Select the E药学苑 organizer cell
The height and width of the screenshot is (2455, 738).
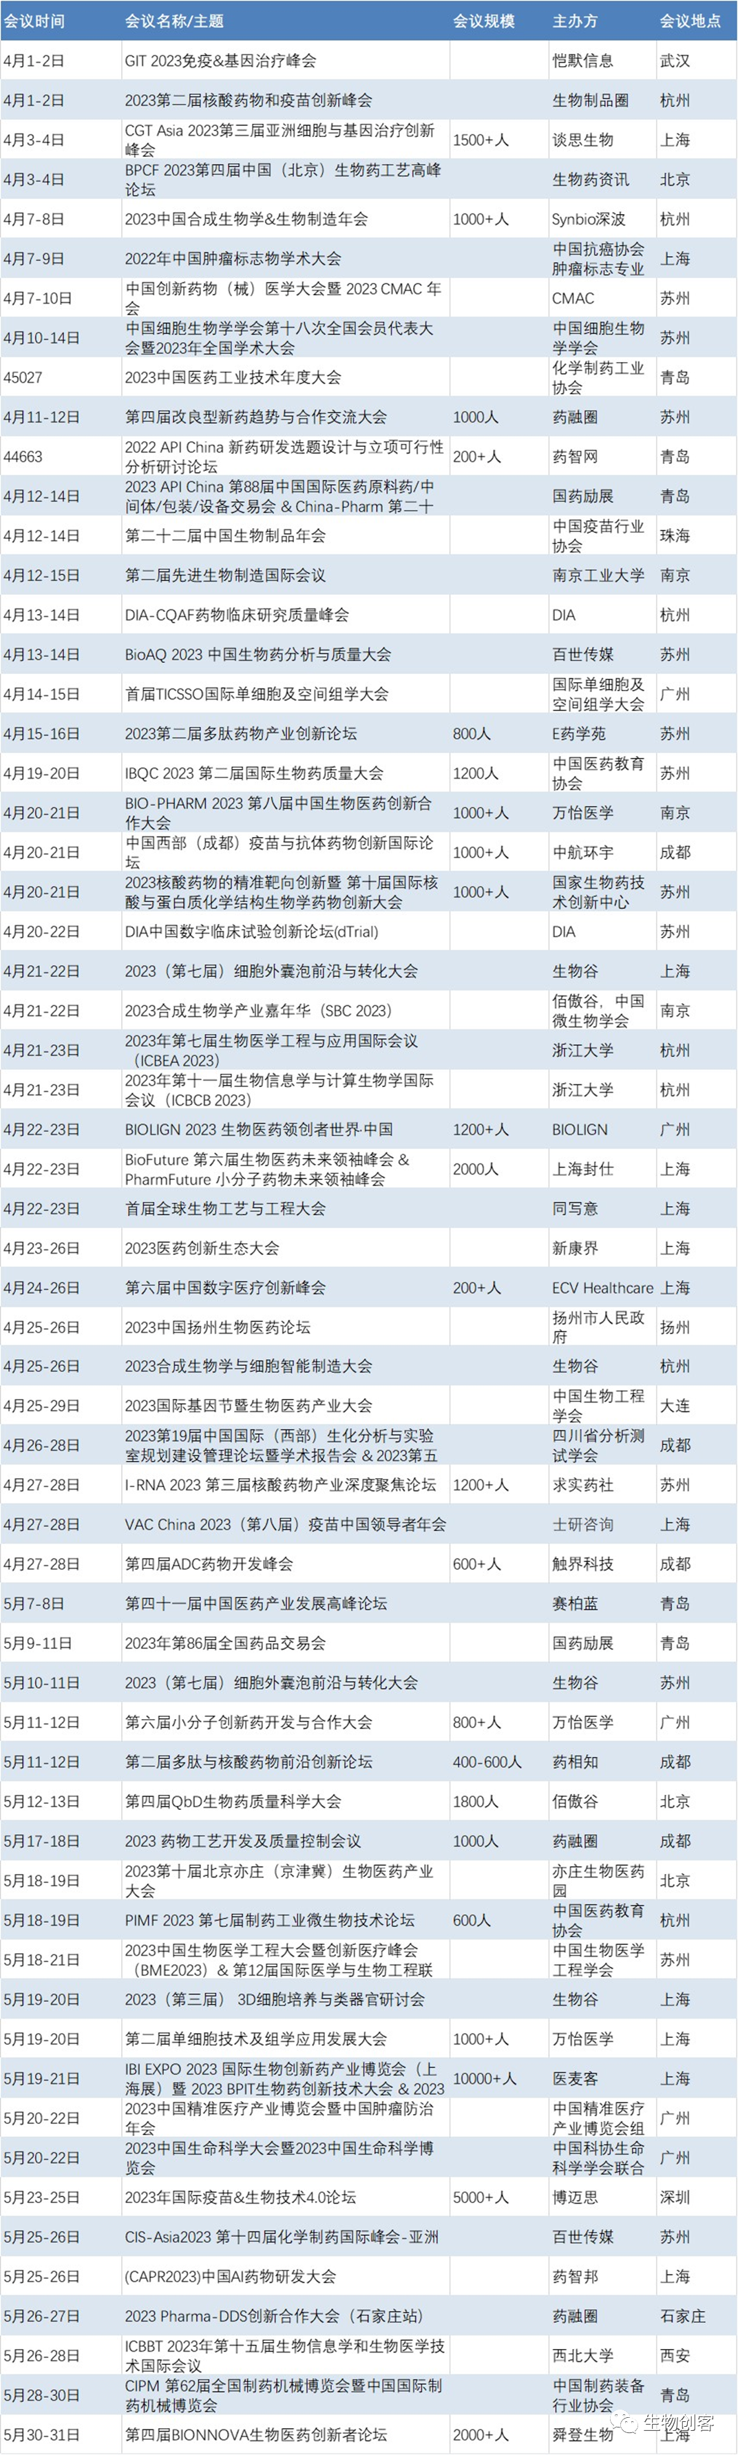point(579,734)
